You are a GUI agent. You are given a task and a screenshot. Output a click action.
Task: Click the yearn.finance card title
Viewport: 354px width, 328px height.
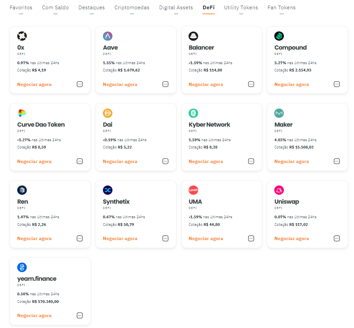click(37, 279)
